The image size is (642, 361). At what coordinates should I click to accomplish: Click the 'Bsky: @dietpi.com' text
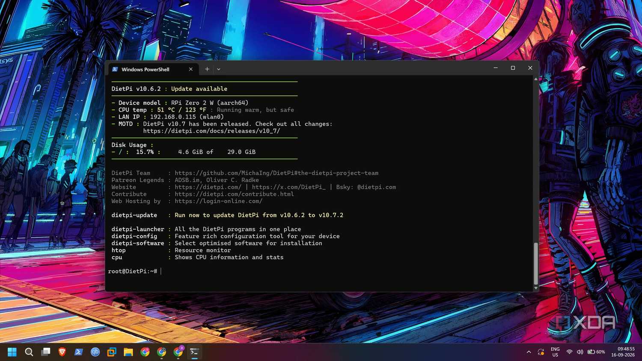(366, 187)
